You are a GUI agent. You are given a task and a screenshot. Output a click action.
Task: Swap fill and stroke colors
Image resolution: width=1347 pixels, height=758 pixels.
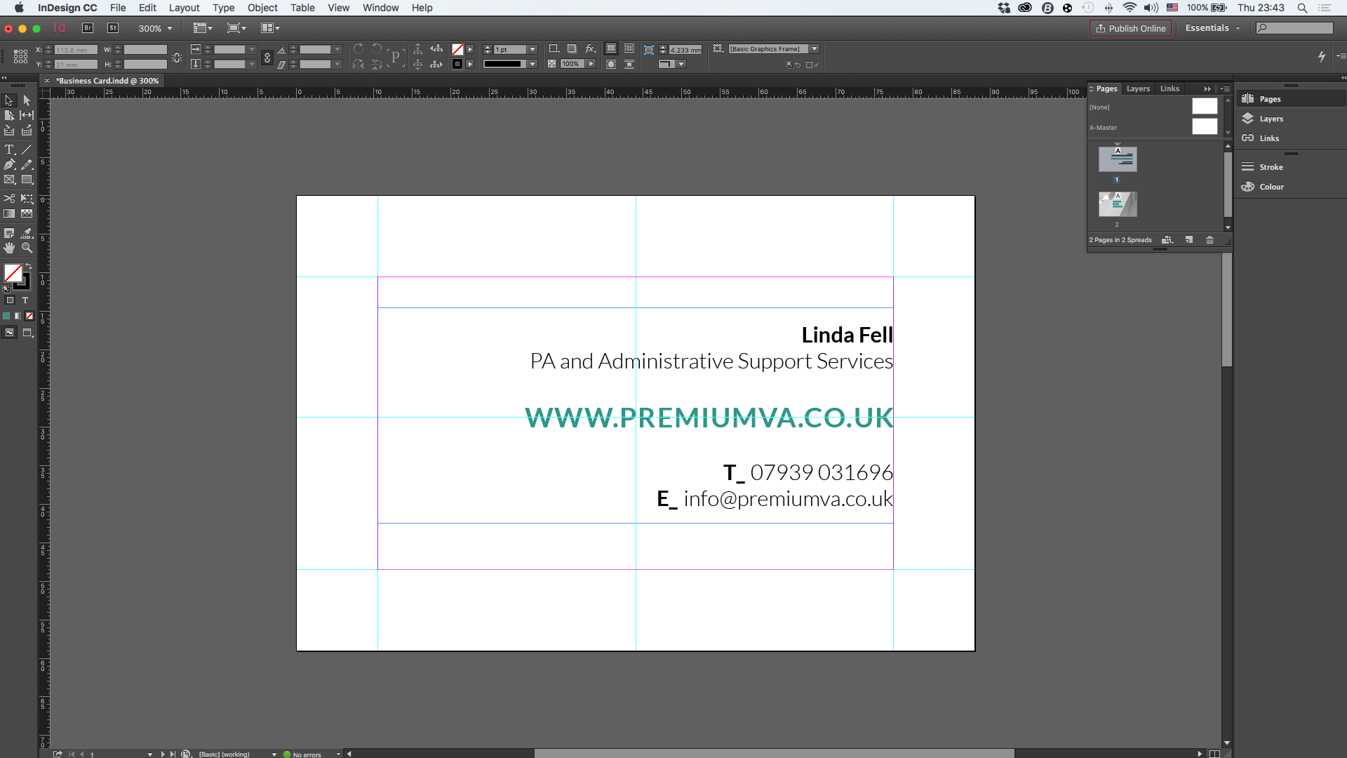coord(29,266)
